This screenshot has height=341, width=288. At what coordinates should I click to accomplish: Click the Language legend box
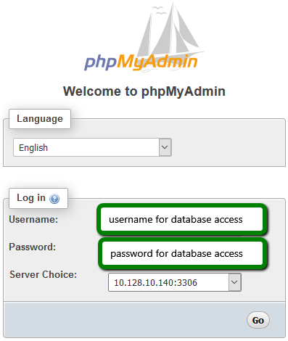tap(40, 119)
